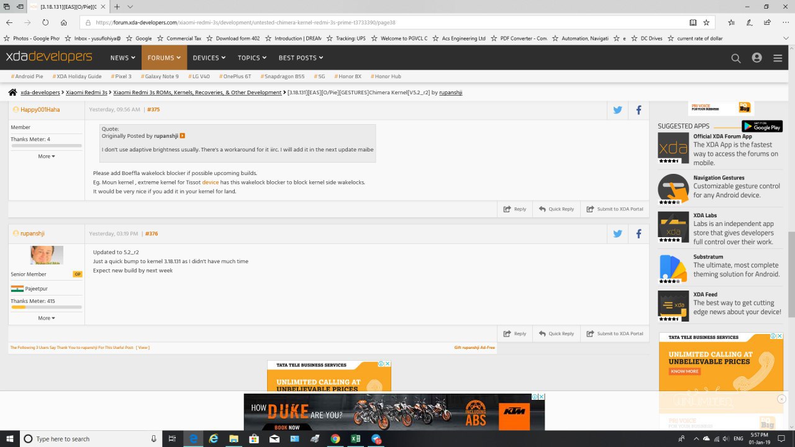Image resolution: width=795 pixels, height=447 pixels.
Task: Select the XDA Holiday Guide tag
Action: coord(77,76)
